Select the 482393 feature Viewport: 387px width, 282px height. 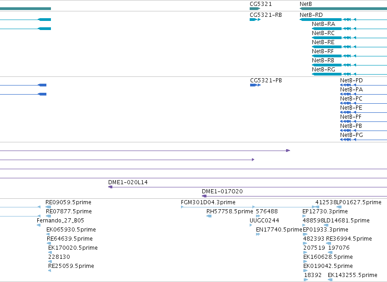tap(305, 243)
